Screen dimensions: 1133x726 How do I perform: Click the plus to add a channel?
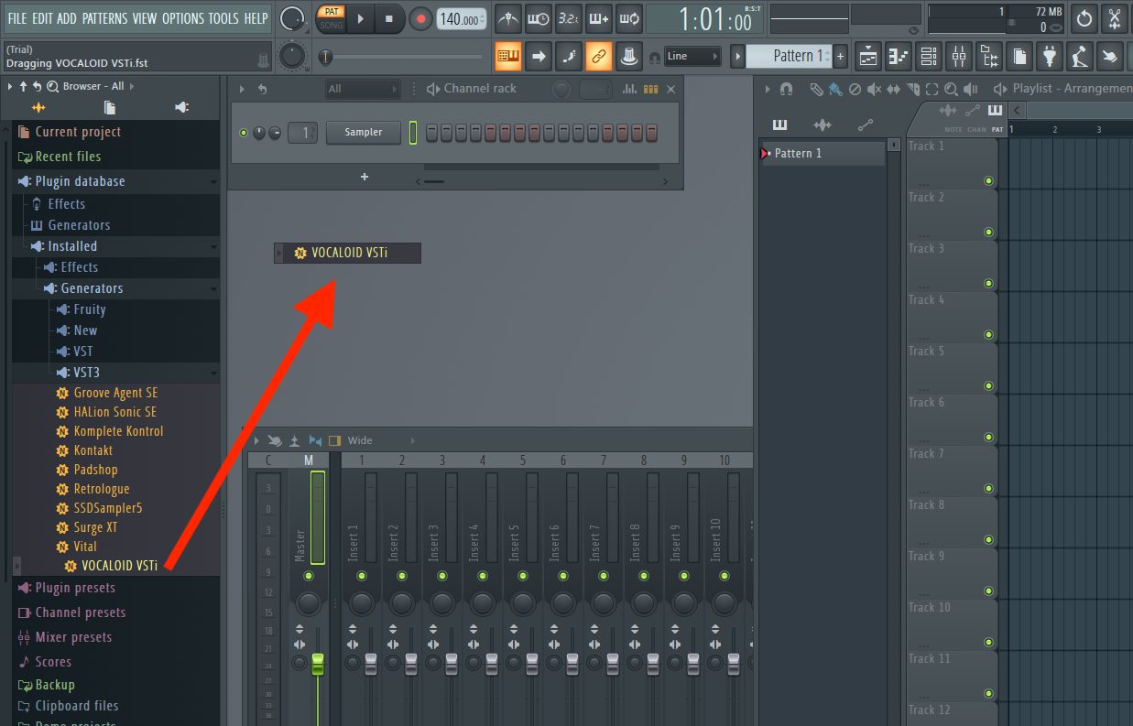point(365,177)
